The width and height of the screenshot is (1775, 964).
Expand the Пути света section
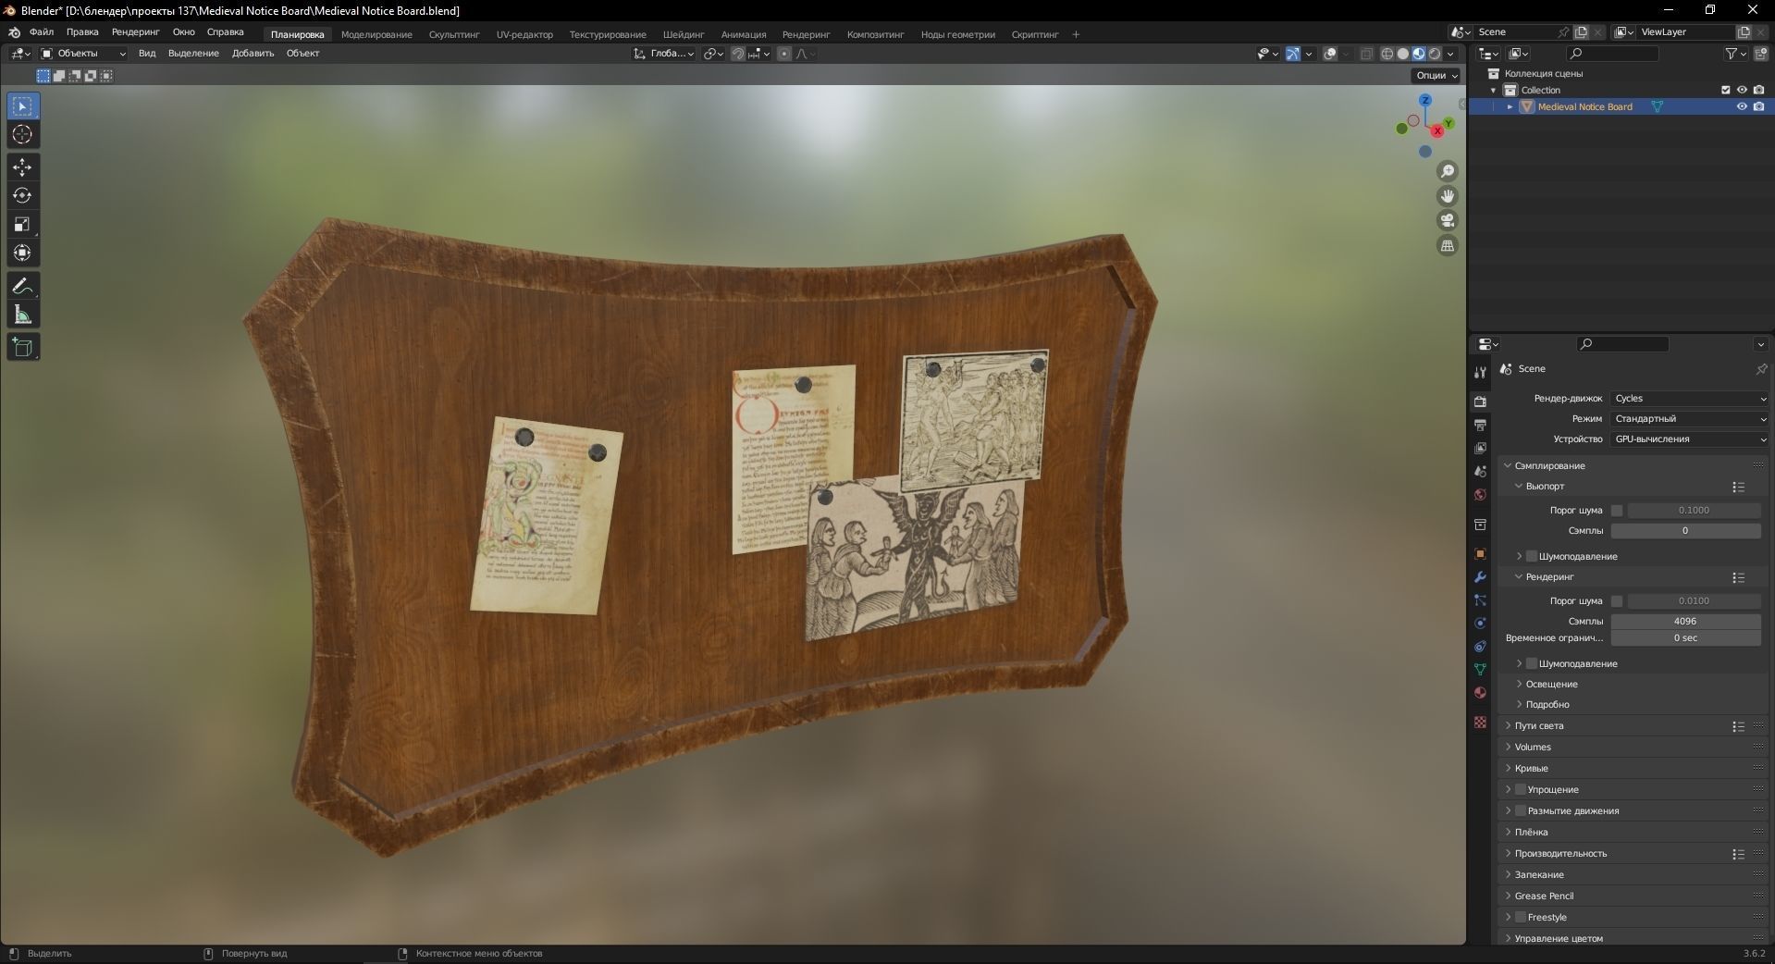pos(1538,726)
